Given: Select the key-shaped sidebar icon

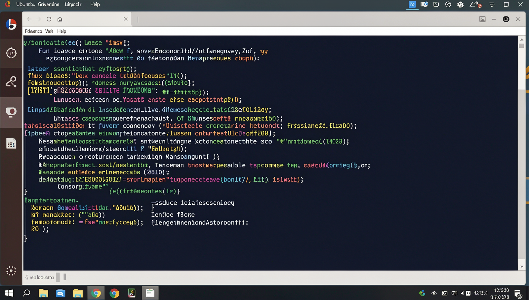Looking at the screenshot, I should click(x=11, y=82).
